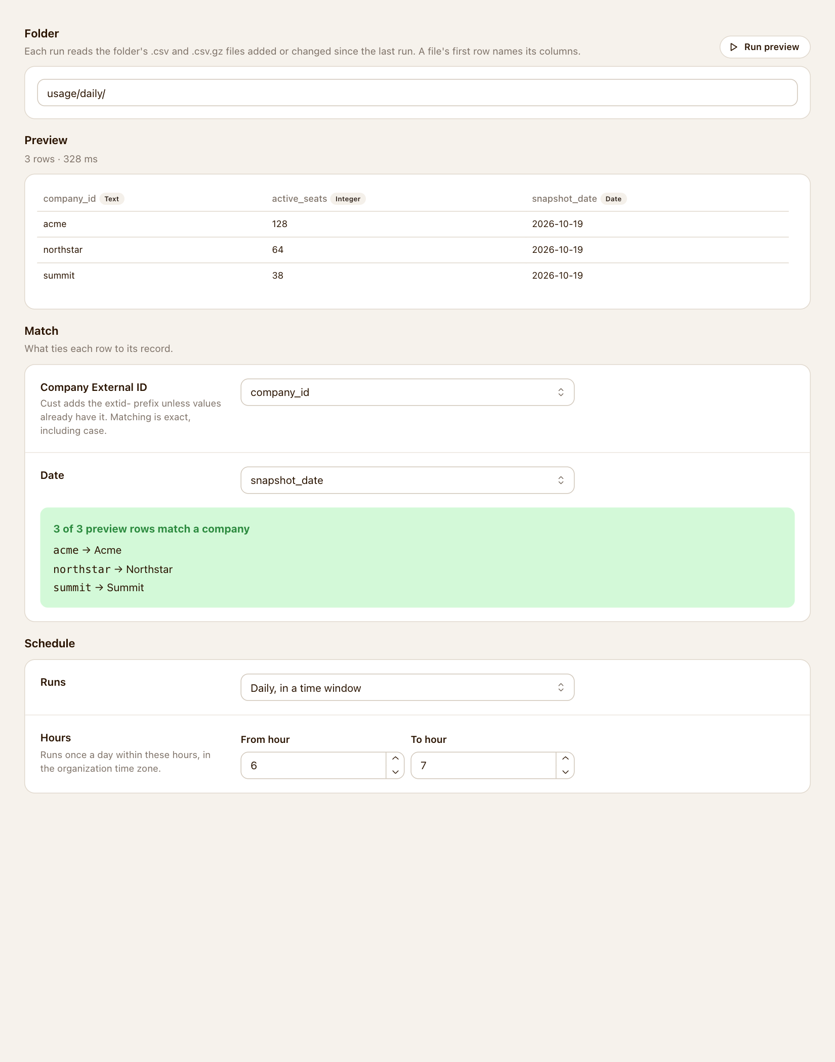The width and height of the screenshot is (835, 1062).
Task: Click the summit cell in the preview table
Action: pyautogui.click(x=59, y=276)
